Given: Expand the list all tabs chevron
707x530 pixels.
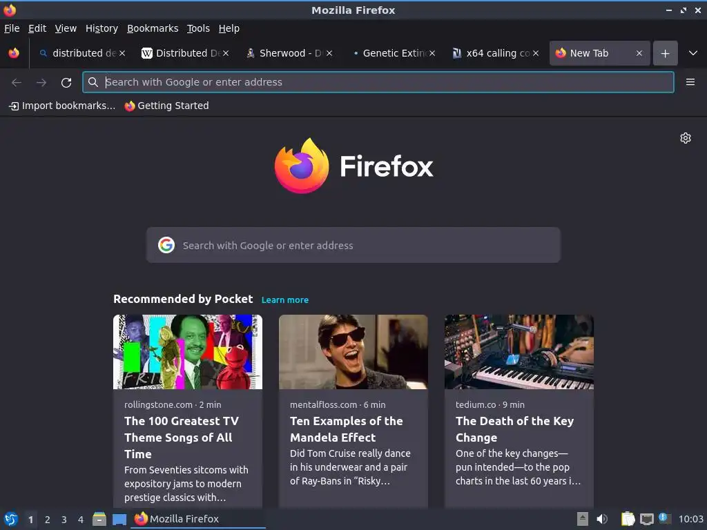Looking at the screenshot, I should point(693,53).
